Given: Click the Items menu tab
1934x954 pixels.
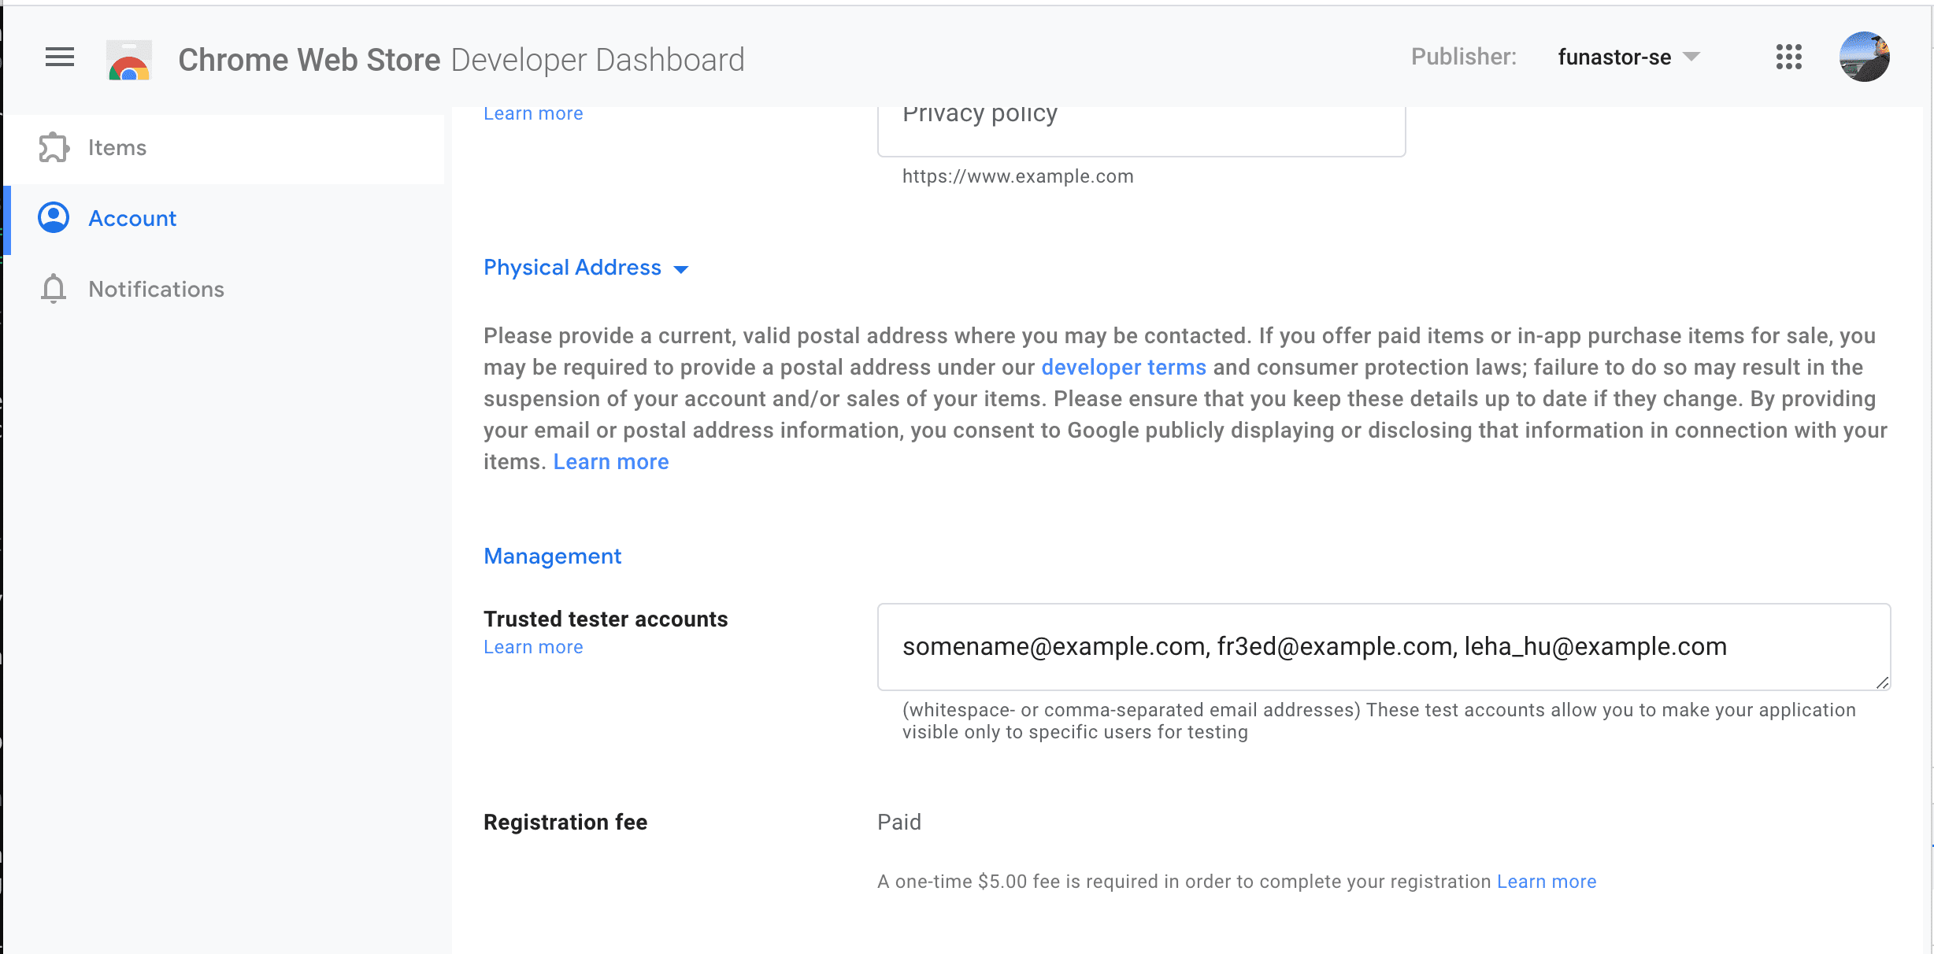Looking at the screenshot, I should pyautogui.click(x=117, y=146).
